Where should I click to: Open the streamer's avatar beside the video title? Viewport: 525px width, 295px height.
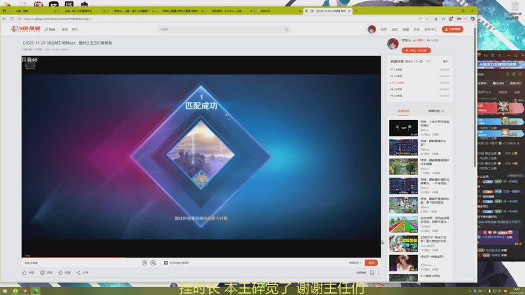(393, 43)
